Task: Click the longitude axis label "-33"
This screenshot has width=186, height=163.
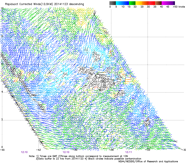Action: pos(148,150)
